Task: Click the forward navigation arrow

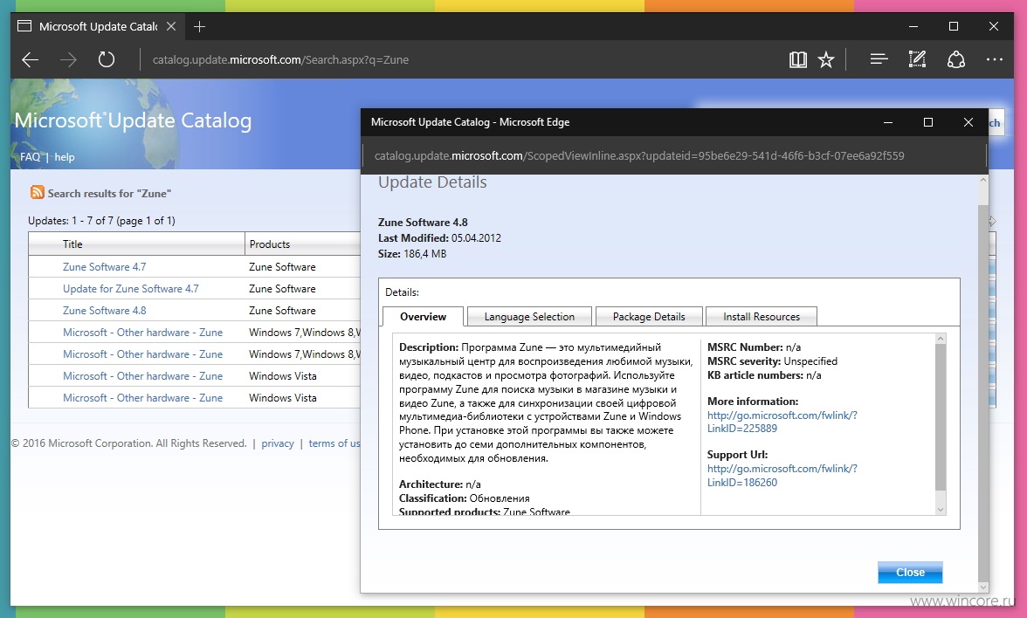Action: point(68,60)
